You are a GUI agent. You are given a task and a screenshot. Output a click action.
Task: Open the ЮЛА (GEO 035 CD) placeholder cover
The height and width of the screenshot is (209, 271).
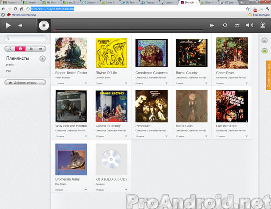click(x=111, y=160)
